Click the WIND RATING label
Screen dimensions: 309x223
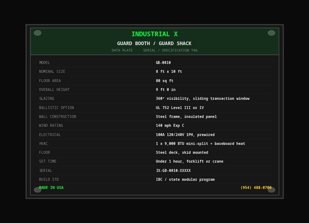tap(51, 125)
